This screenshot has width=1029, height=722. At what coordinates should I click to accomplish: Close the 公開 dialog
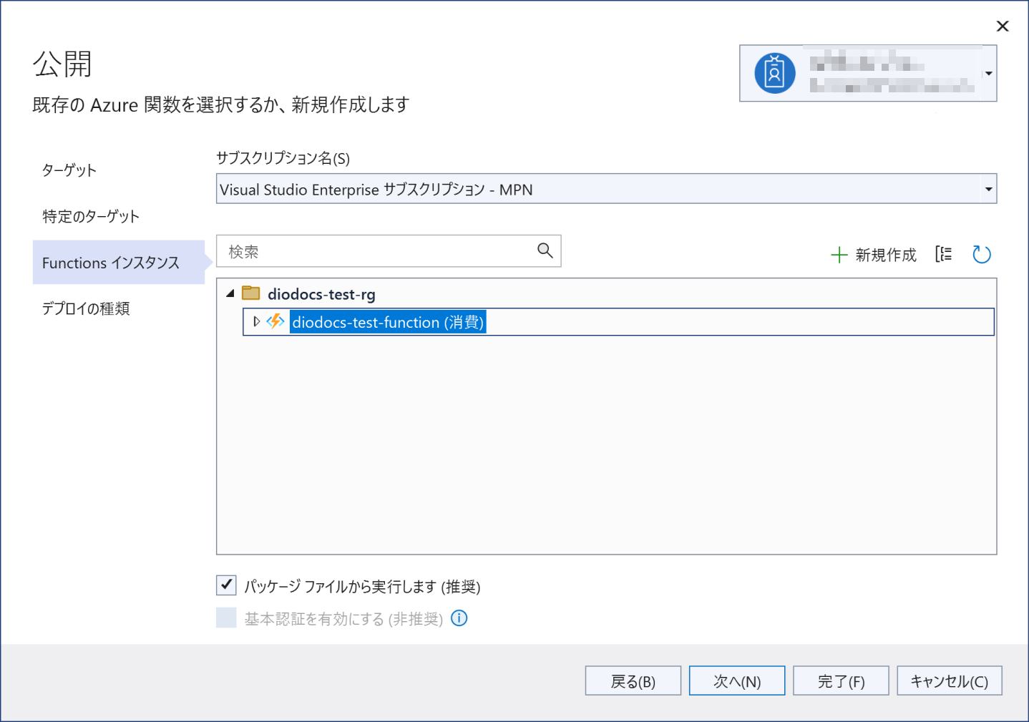1003,26
